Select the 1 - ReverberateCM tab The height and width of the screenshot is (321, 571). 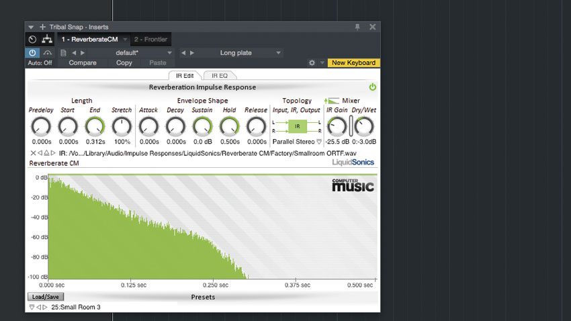(89, 40)
